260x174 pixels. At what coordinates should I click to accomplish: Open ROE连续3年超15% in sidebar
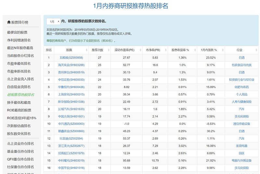pos(21,118)
